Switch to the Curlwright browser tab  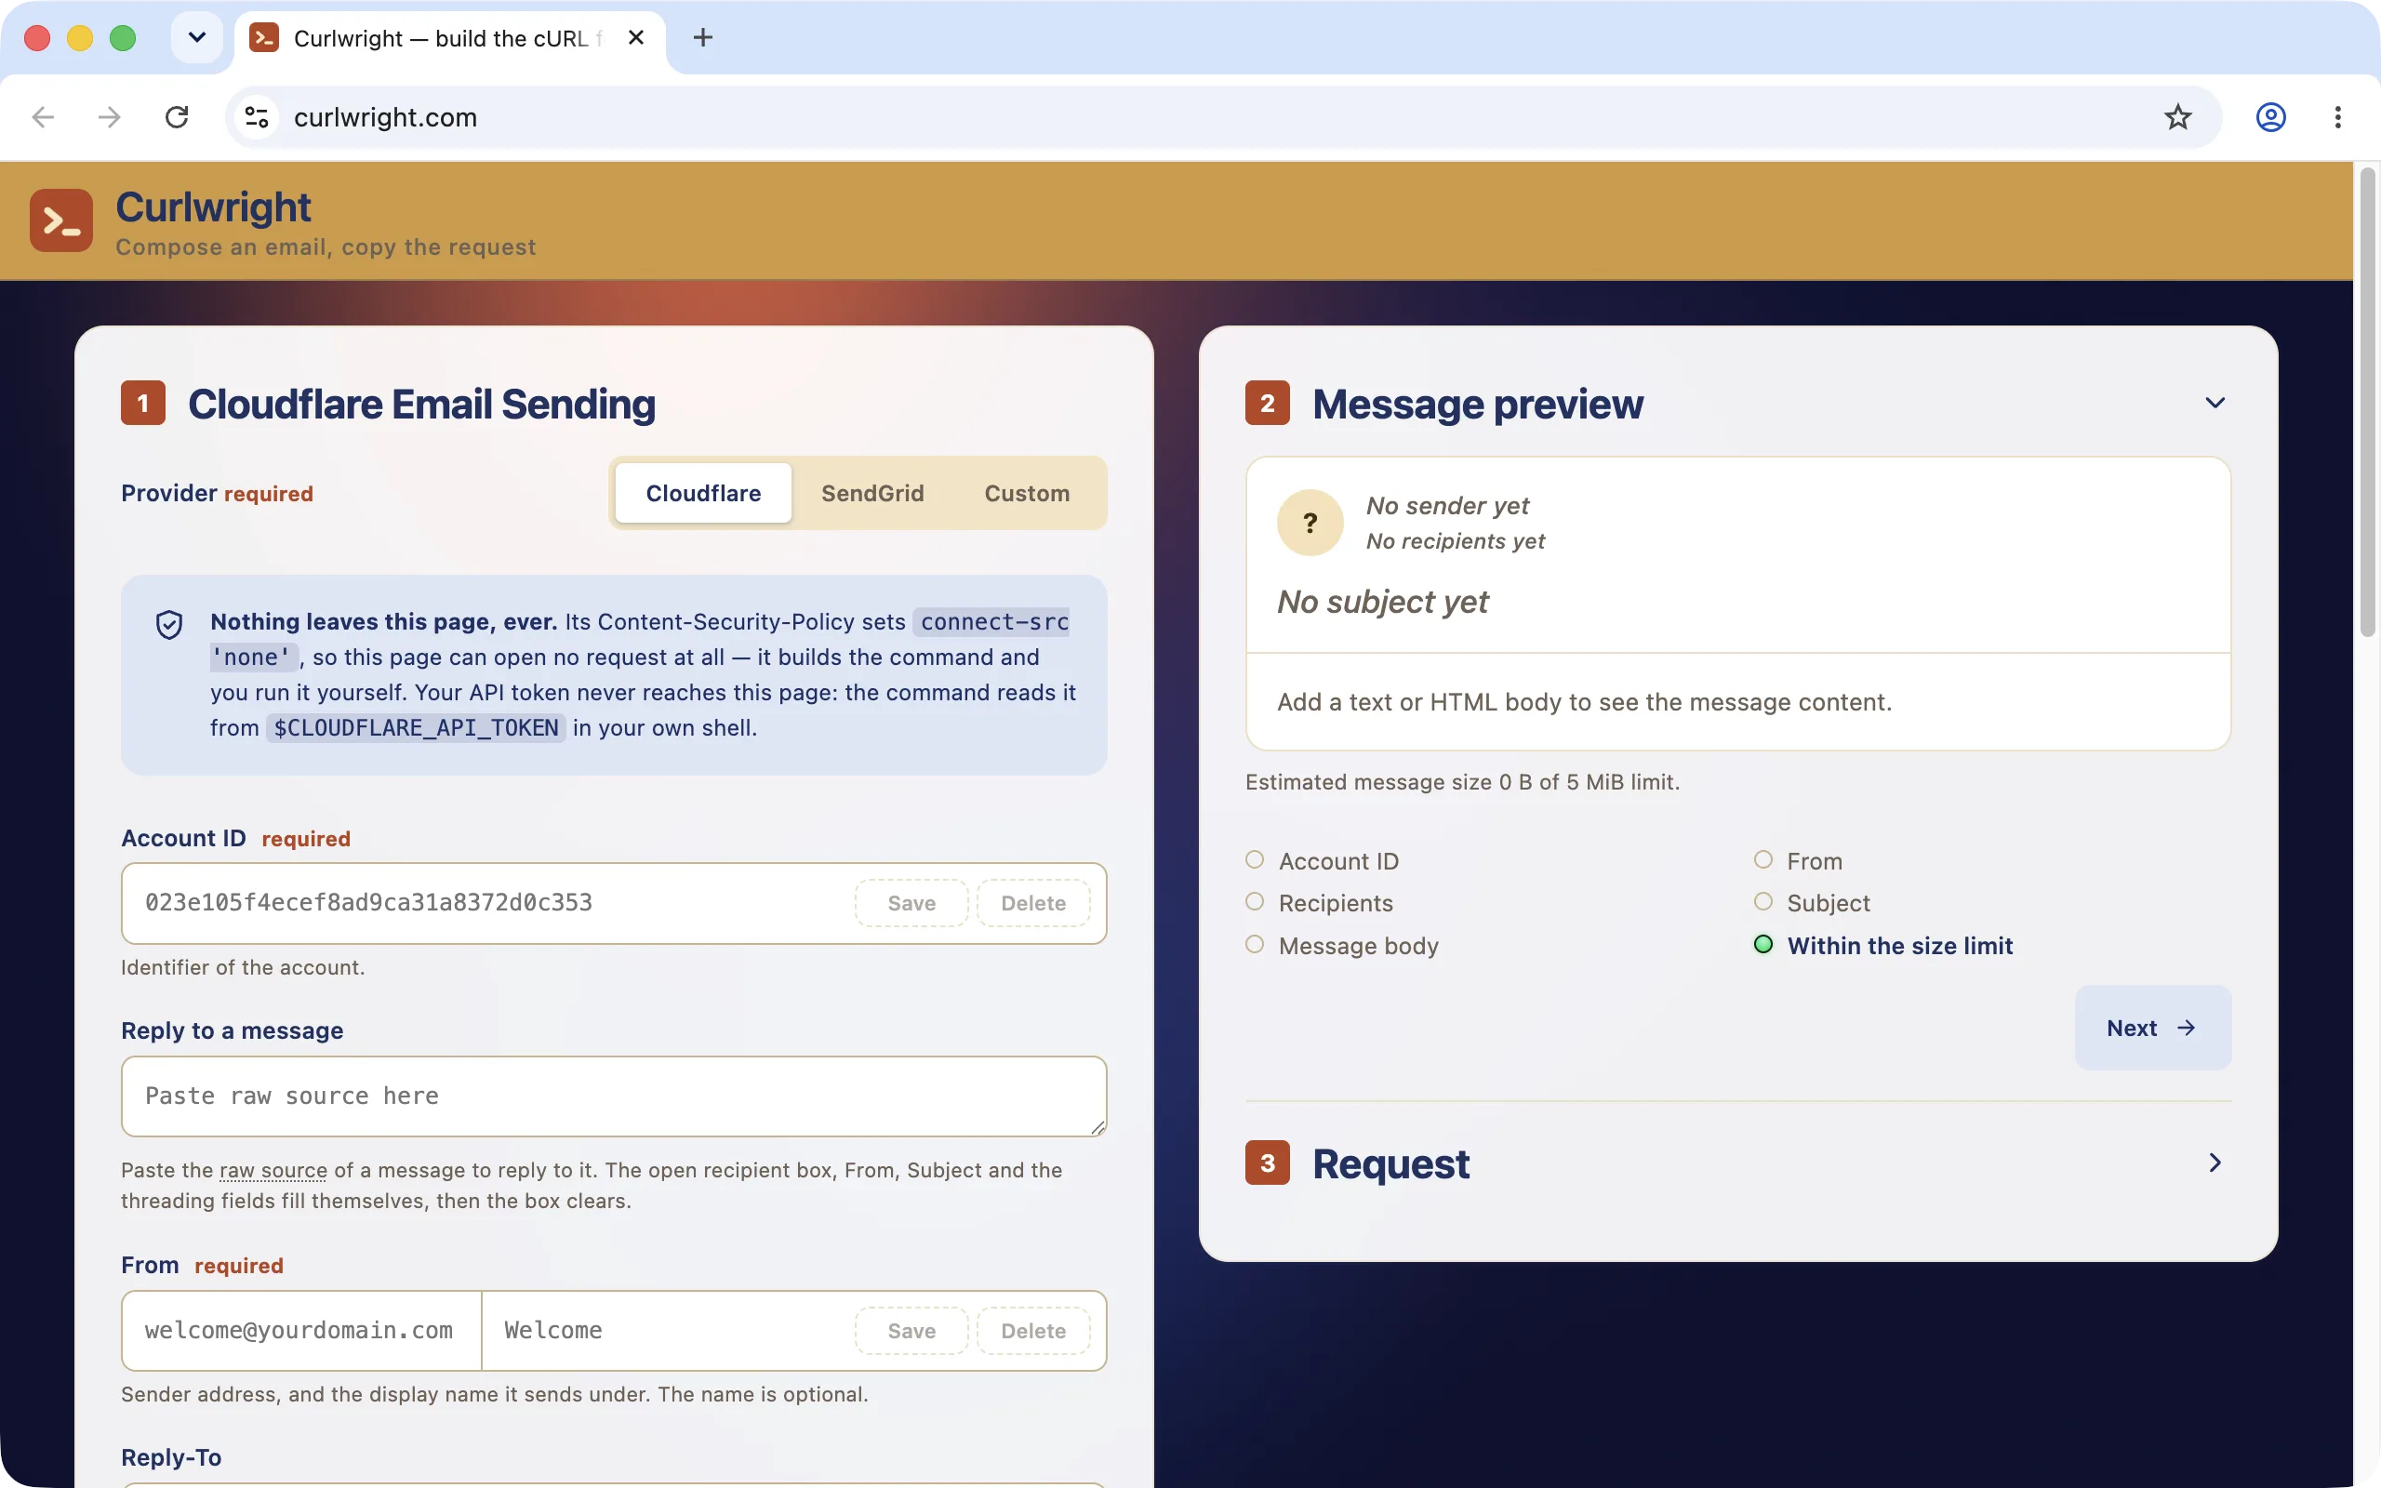pyautogui.click(x=449, y=38)
